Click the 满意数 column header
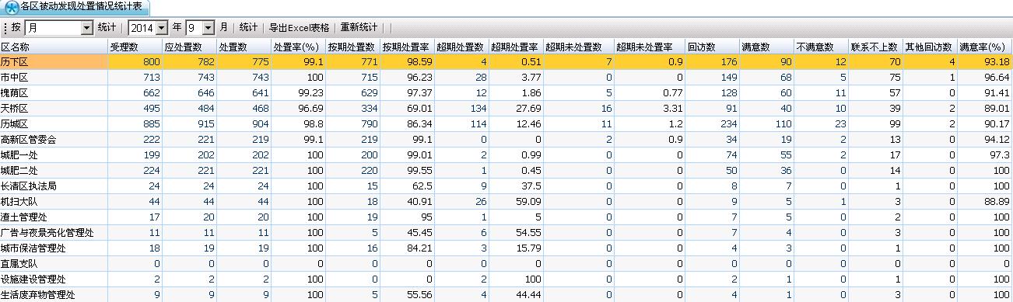1013x302 pixels. pos(767,47)
